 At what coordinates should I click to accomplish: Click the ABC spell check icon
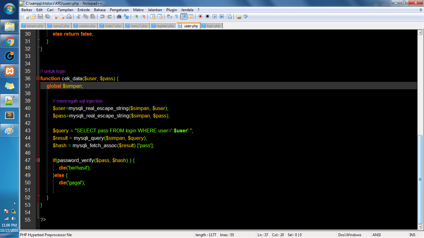(x=246, y=16)
